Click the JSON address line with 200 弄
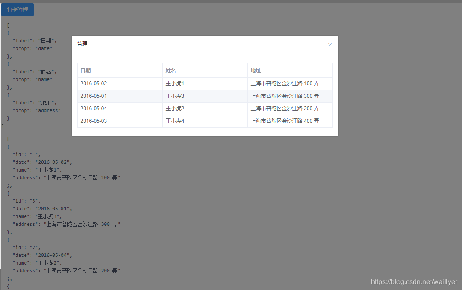462x290 pixels. click(66, 271)
